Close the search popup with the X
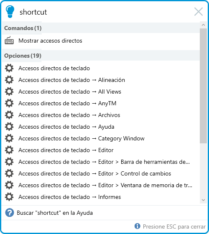The height and width of the screenshot is (234, 209). 199,12
